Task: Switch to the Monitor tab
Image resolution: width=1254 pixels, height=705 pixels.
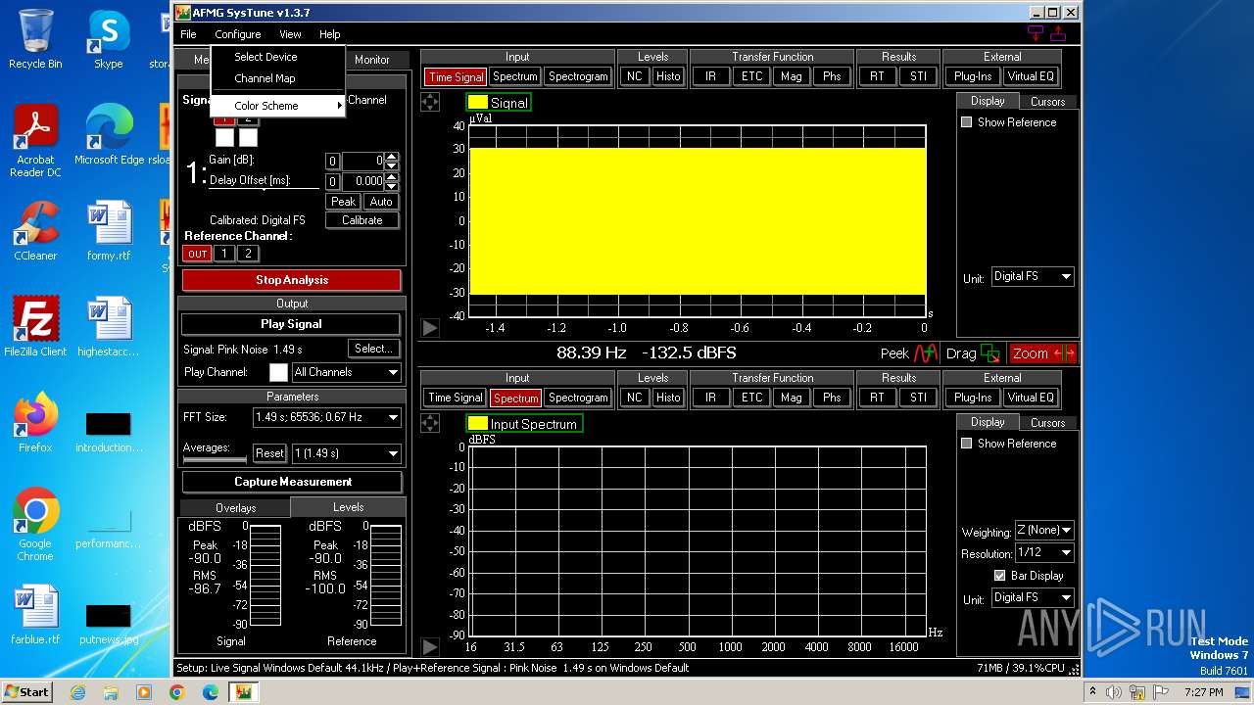Action: 372,60
